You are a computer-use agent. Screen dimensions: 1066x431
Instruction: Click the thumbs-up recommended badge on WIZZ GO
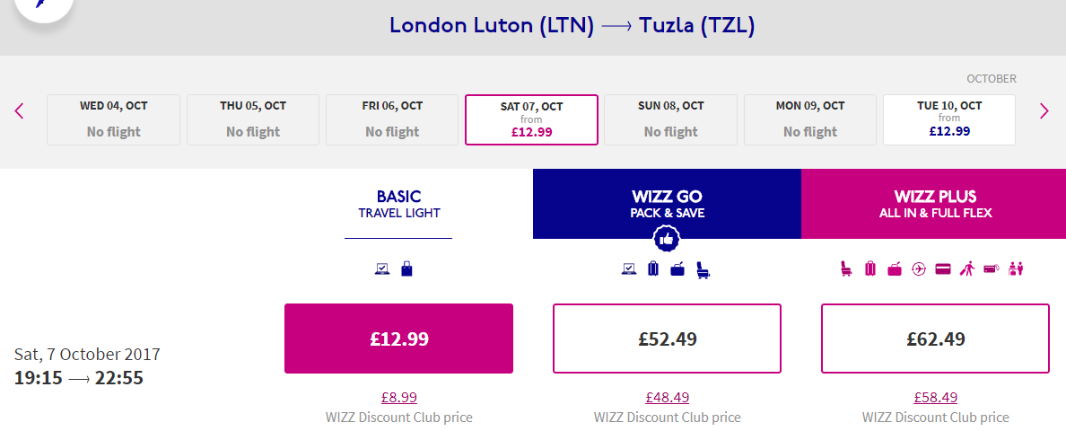coord(666,239)
